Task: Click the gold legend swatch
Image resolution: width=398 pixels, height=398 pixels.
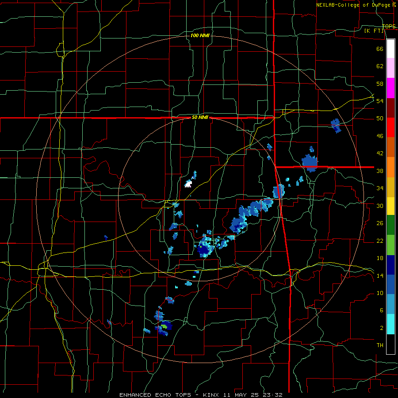Action: pyautogui.click(x=390, y=187)
